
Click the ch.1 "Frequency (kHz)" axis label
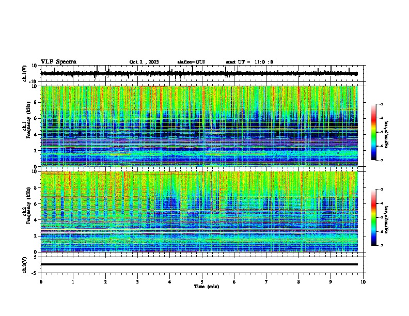(x=28, y=120)
